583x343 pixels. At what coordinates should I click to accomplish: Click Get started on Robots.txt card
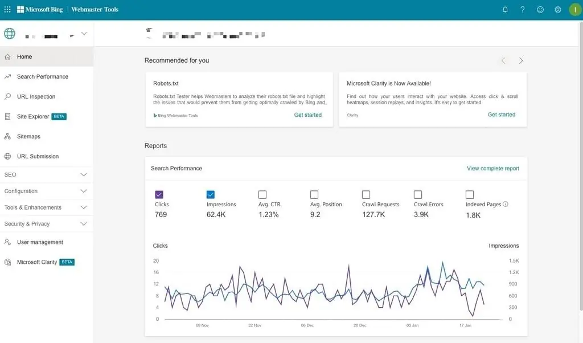pos(307,115)
